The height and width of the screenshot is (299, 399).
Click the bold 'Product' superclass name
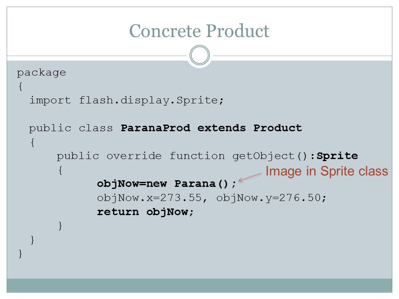tap(278, 128)
